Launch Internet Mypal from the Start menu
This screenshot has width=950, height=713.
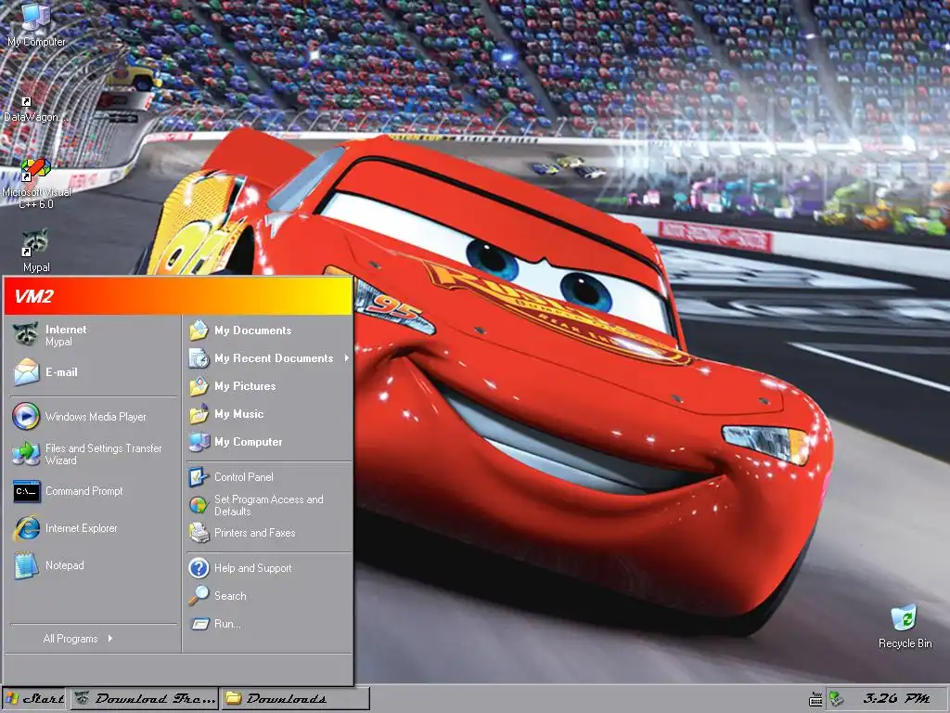click(94, 335)
